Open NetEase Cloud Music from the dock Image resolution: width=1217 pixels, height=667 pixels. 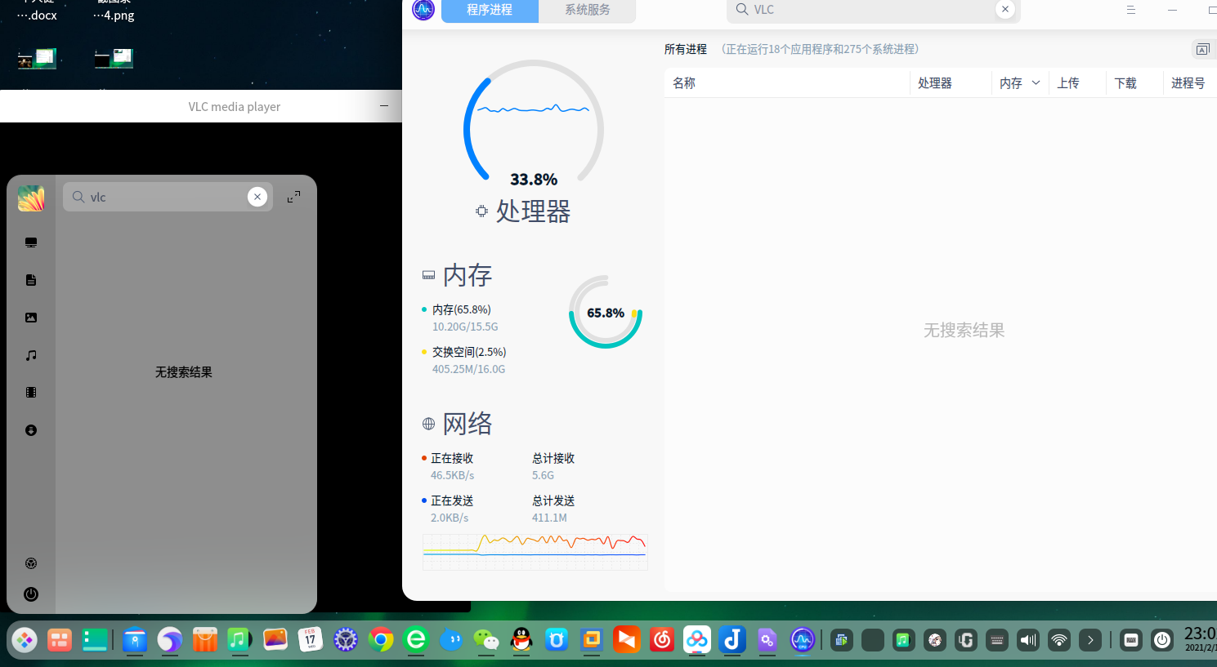pyautogui.click(x=662, y=640)
